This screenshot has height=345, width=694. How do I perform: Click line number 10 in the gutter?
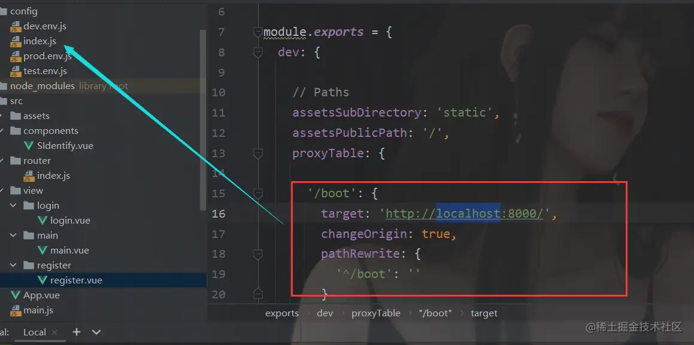(x=219, y=92)
